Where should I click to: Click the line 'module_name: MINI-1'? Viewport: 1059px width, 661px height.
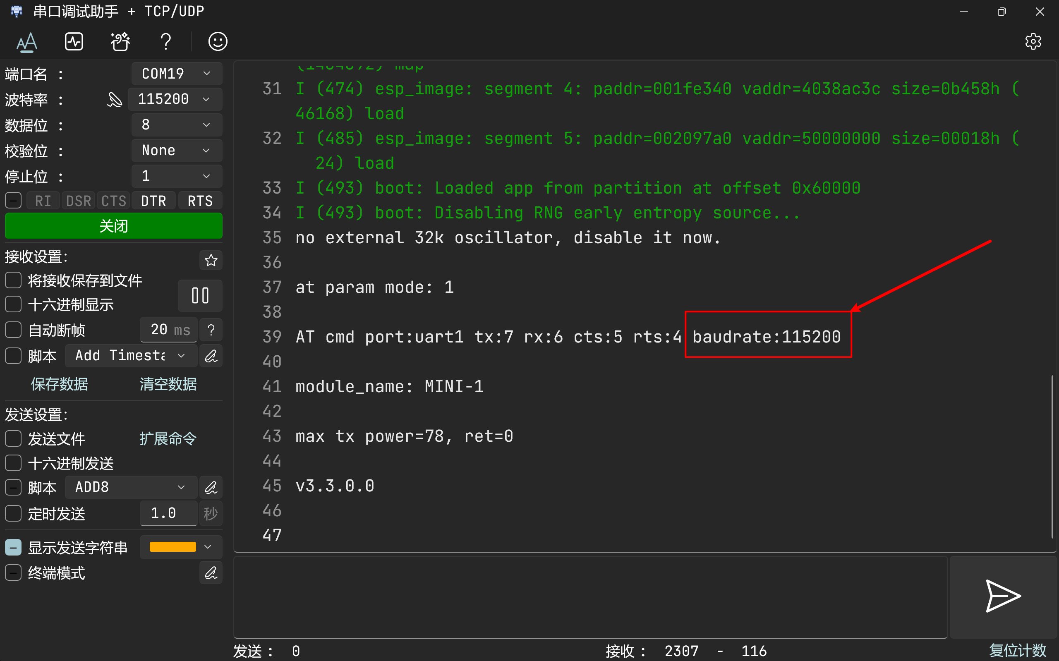[389, 387]
